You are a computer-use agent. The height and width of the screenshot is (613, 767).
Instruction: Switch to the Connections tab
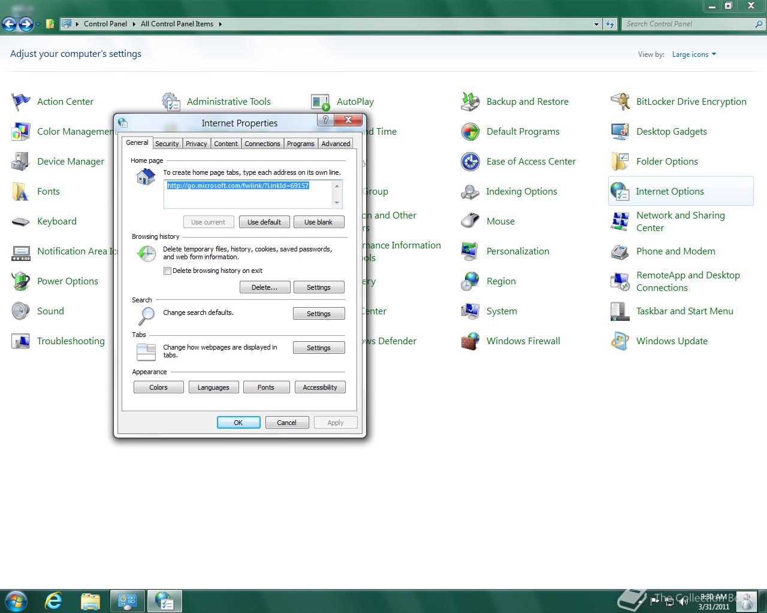pos(262,144)
